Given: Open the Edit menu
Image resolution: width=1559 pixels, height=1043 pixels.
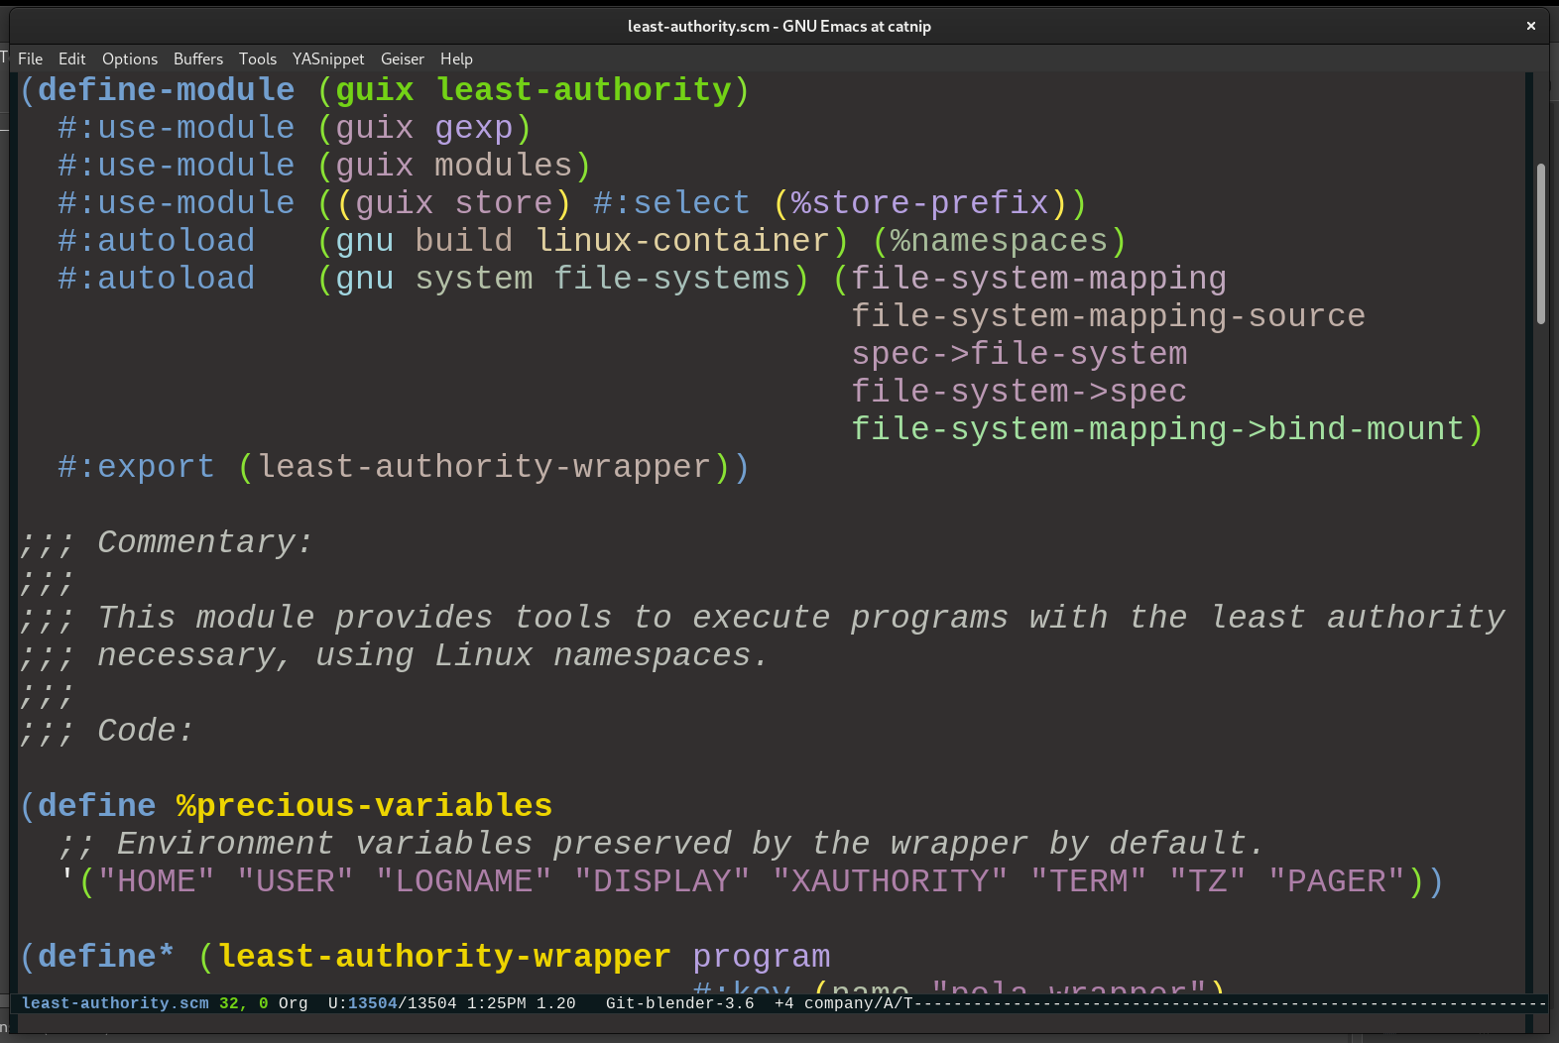Looking at the screenshot, I should point(71,58).
